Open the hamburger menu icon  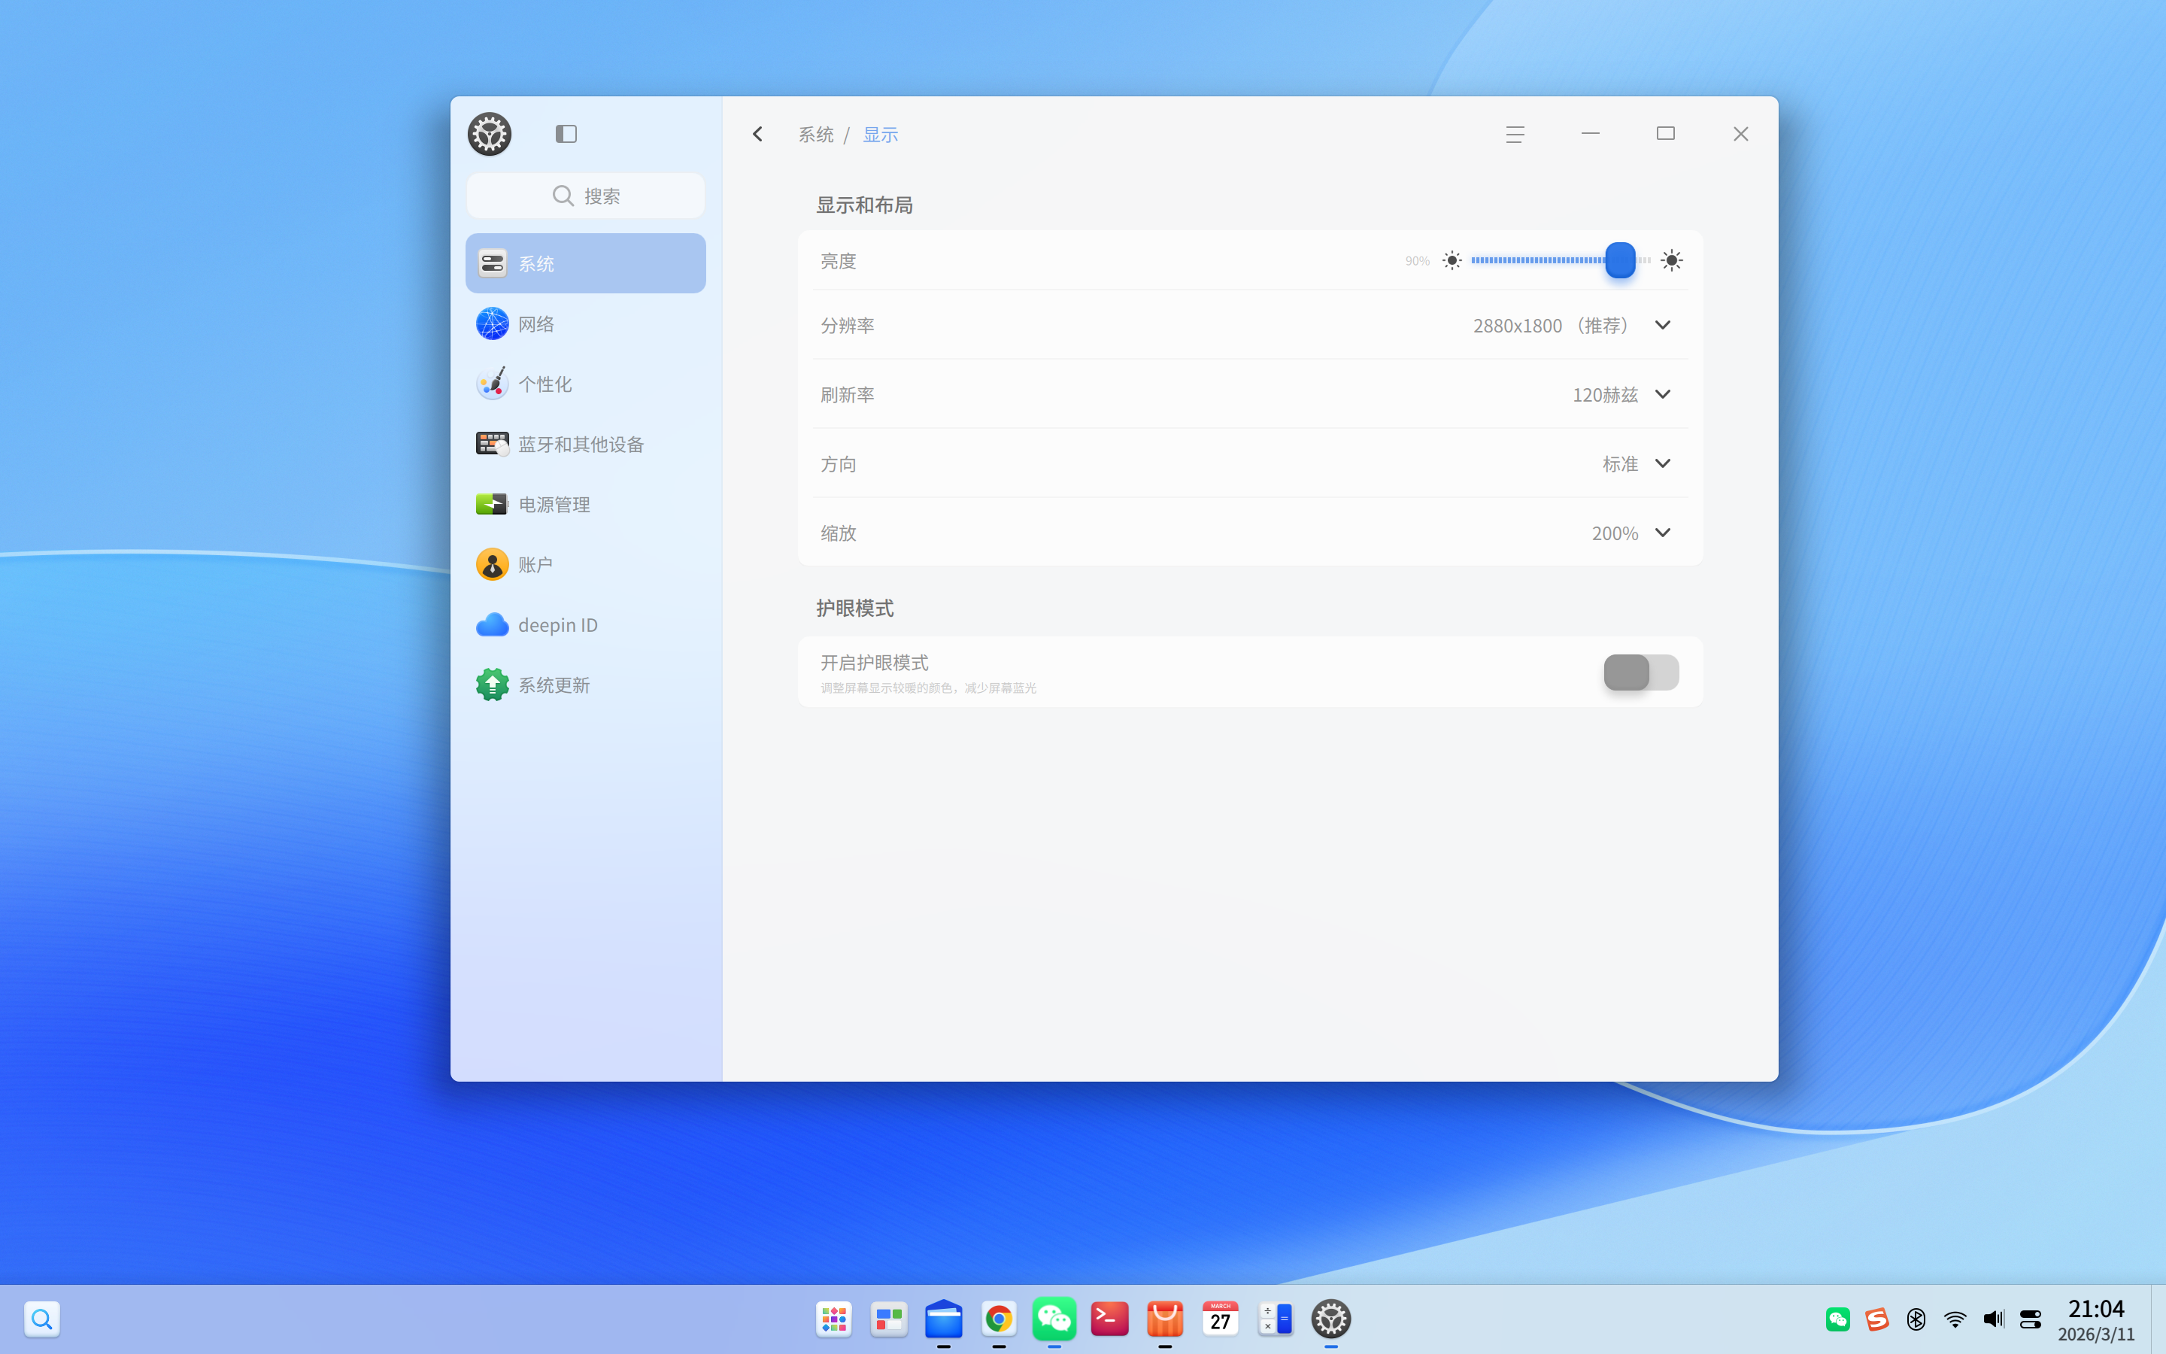pos(1515,135)
